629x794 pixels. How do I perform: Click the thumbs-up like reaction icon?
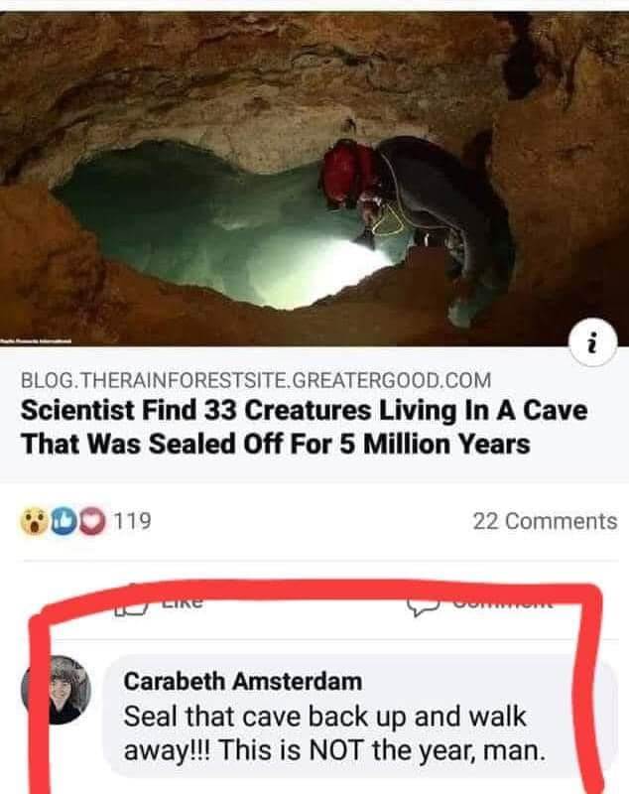63,522
